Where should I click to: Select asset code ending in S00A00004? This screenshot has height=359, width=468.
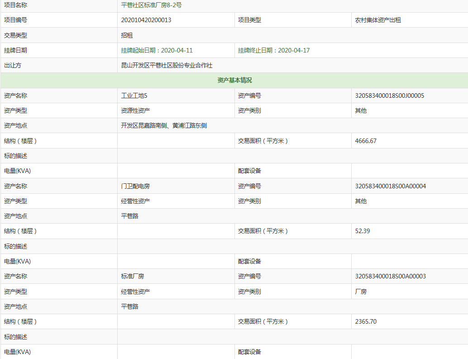[390, 186]
